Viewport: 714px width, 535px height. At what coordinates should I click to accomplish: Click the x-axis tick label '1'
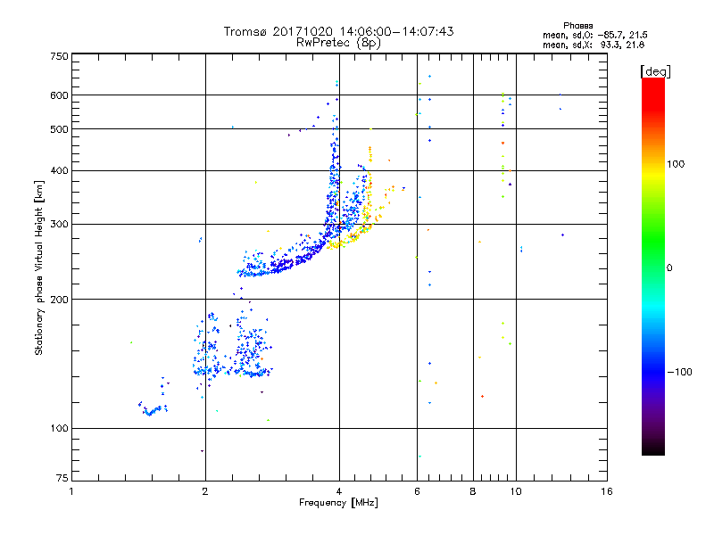click(x=71, y=491)
